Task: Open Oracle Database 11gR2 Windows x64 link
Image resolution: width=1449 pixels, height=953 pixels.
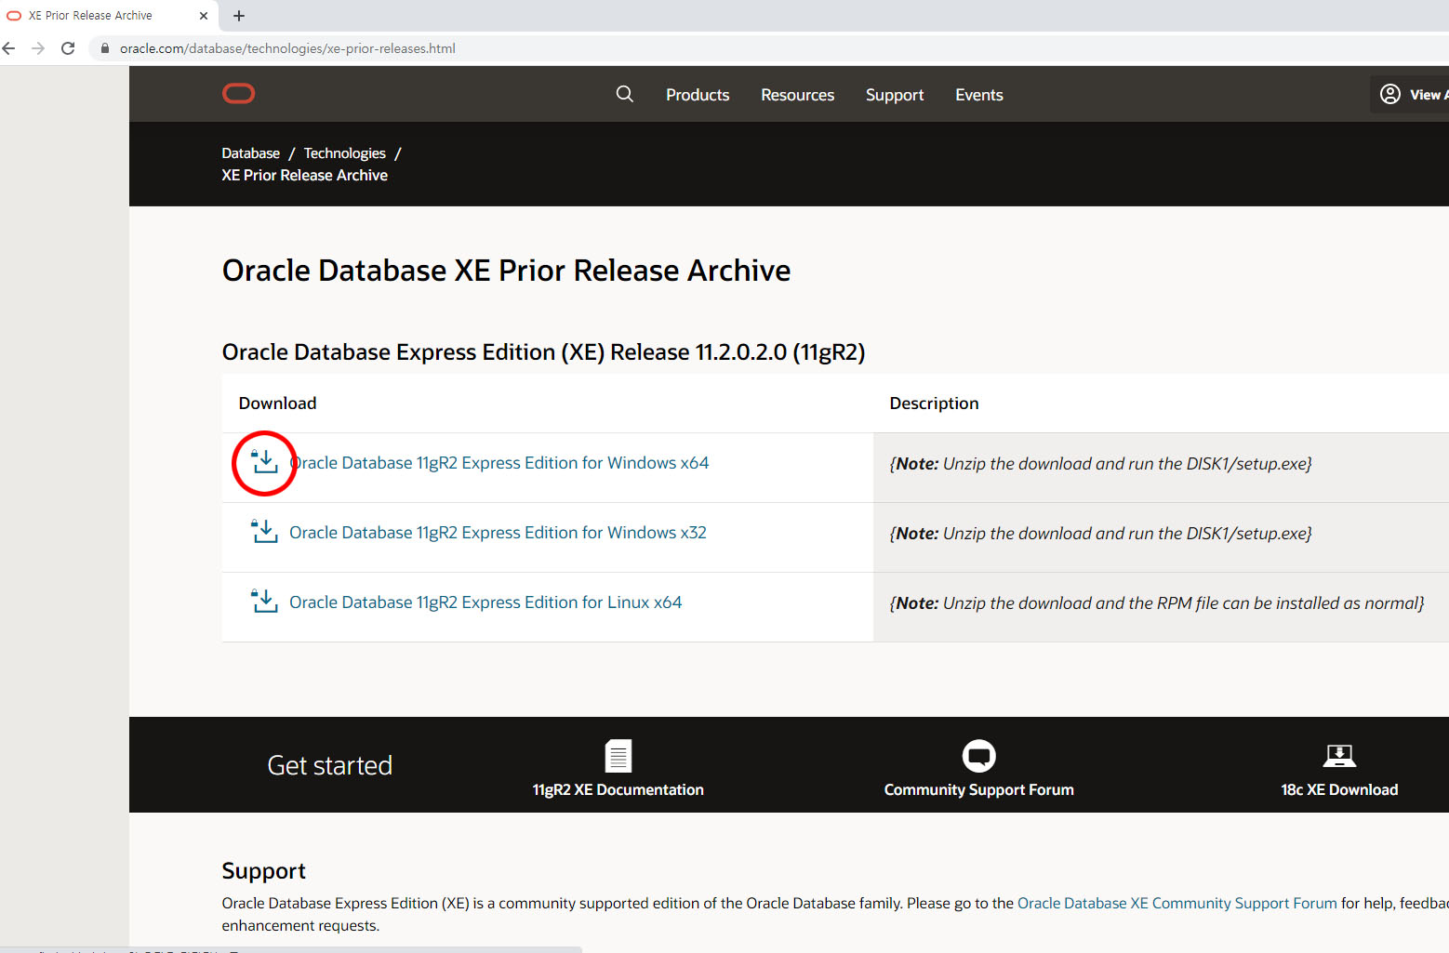Action: point(499,462)
